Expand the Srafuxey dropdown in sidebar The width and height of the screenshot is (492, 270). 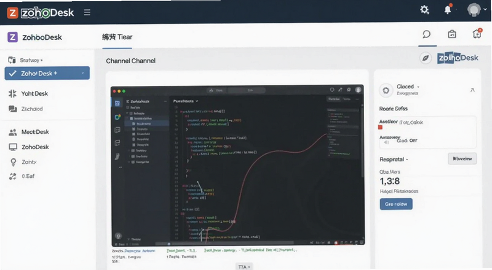(31, 60)
